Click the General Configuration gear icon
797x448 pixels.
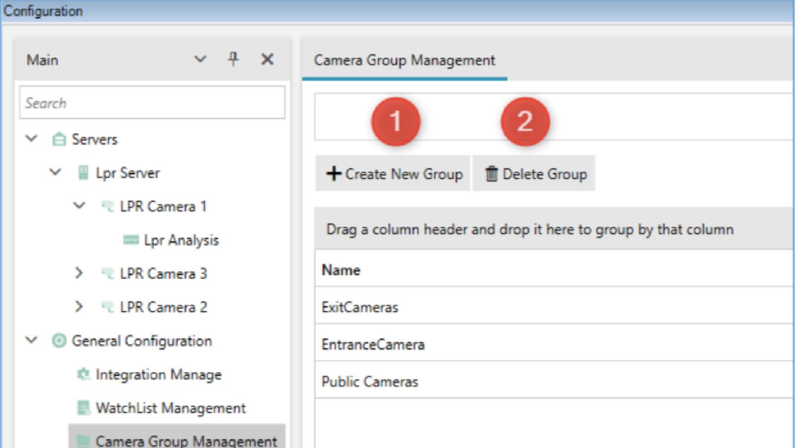coord(59,341)
